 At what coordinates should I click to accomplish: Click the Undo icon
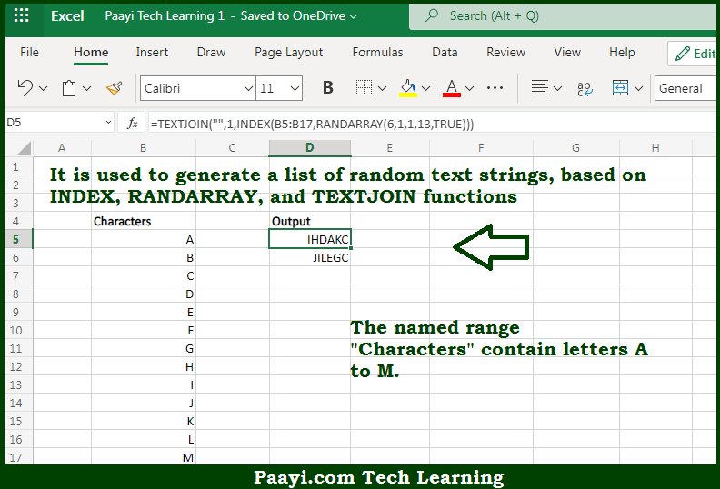pyautogui.click(x=25, y=87)
